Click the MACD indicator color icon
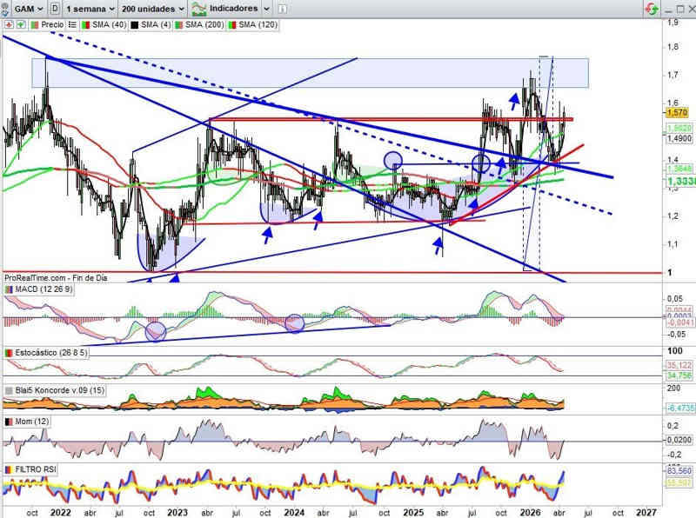The width and height of the screenshot is (696, 518). [9, 289]
